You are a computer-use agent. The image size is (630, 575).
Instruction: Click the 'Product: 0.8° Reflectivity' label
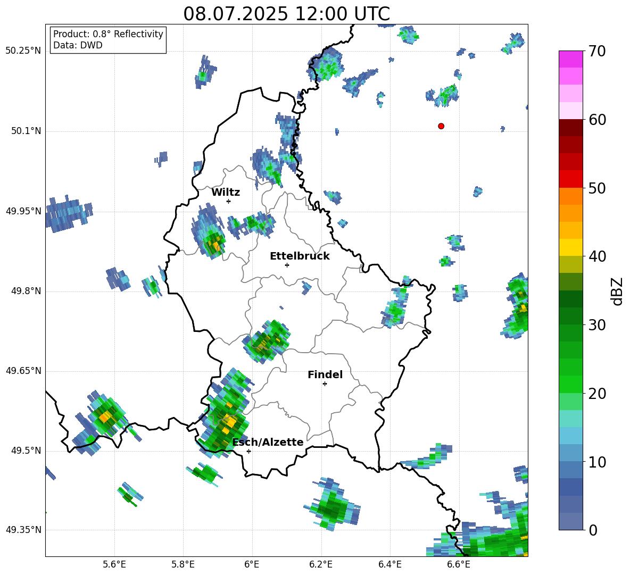108,34
